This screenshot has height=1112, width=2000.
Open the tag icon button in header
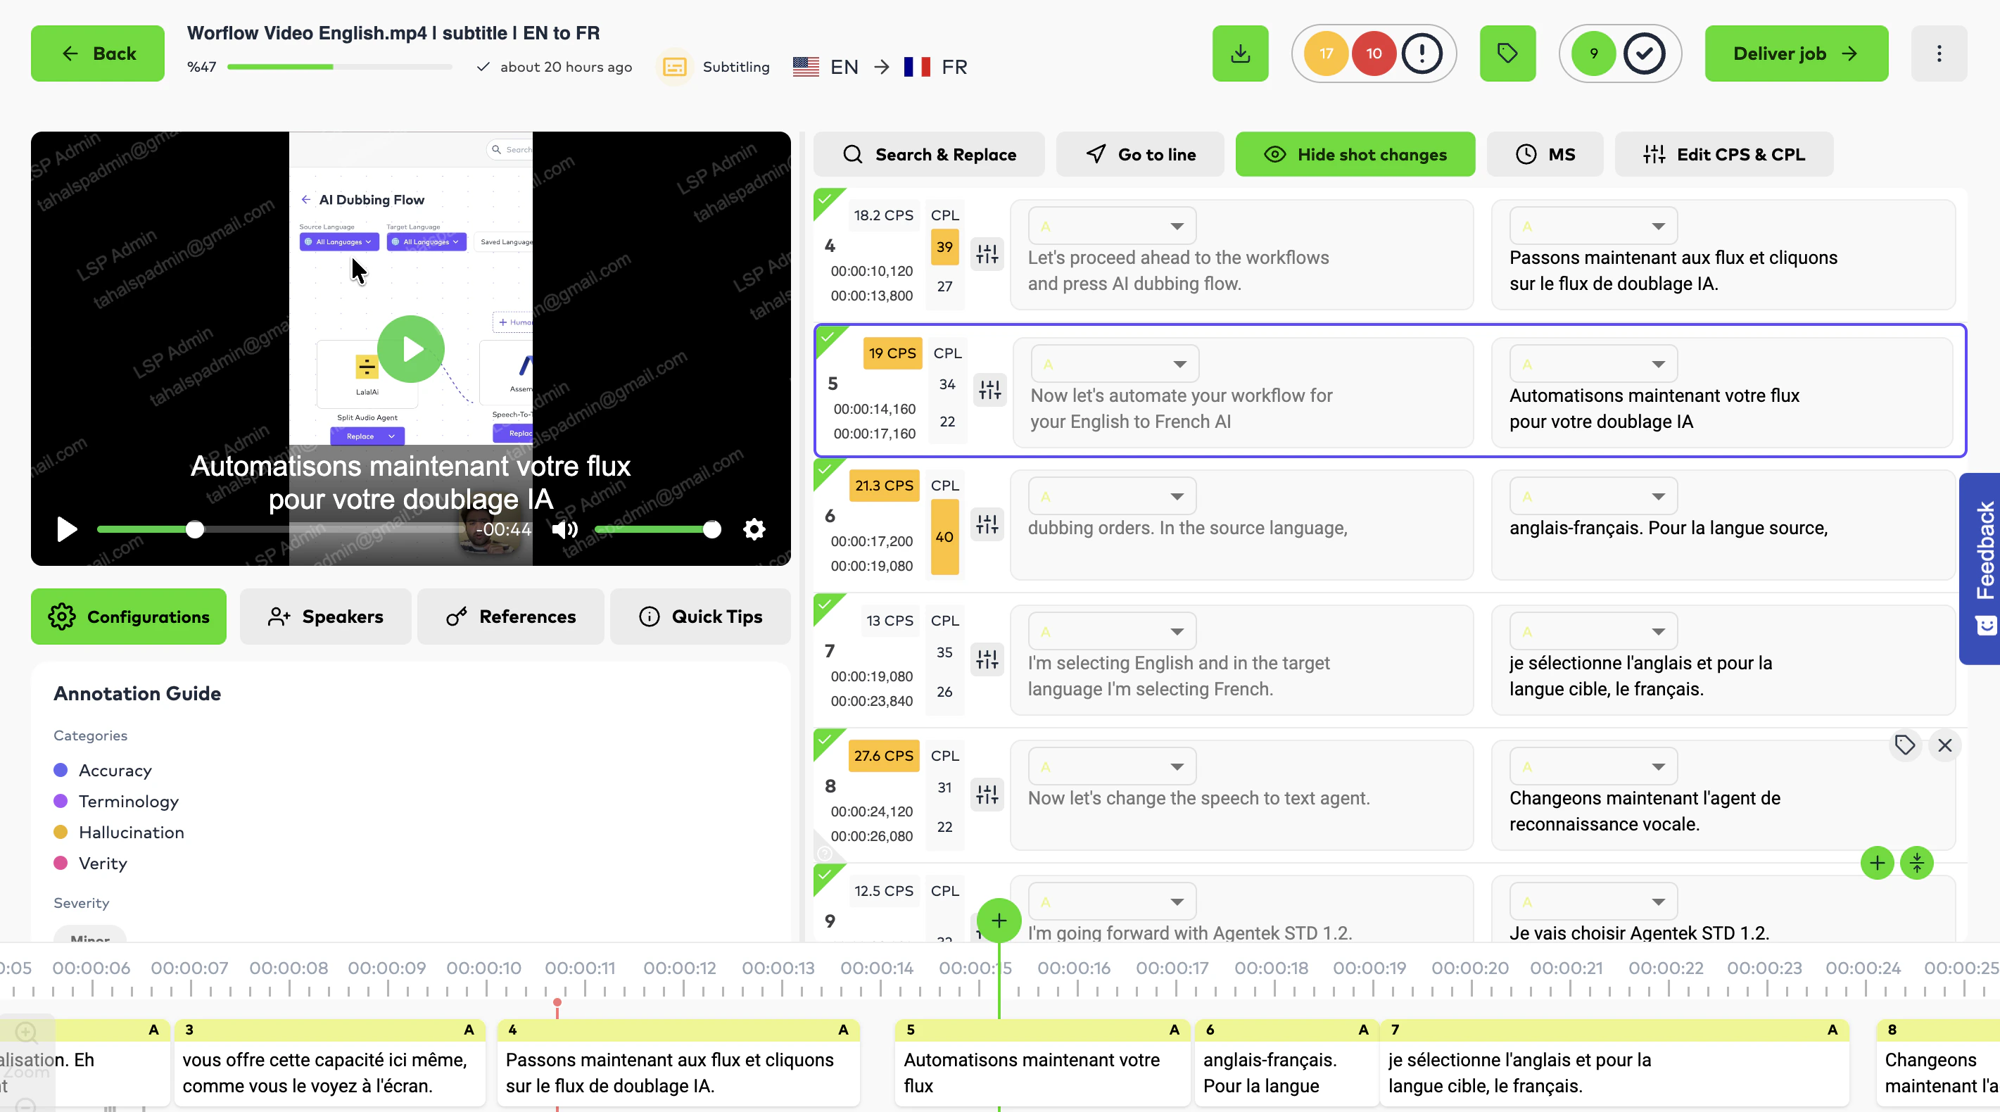pos(1507,53)
